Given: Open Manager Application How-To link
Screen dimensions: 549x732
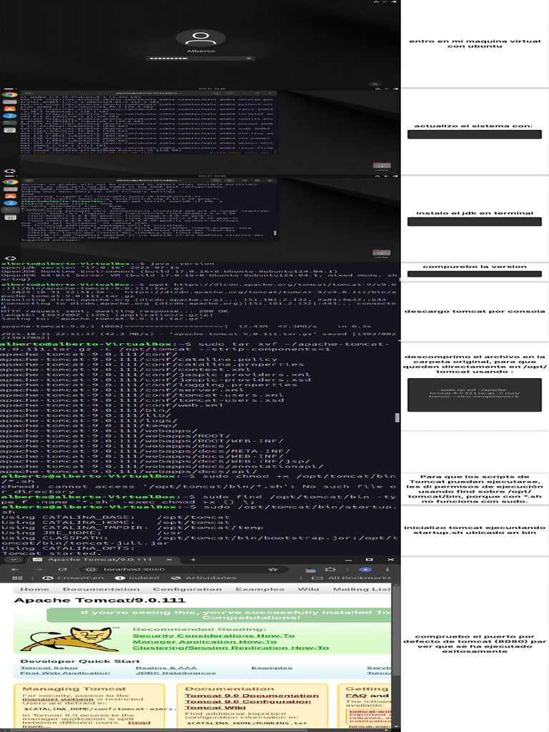Looking at the screenshot, I should pos(204,642).
